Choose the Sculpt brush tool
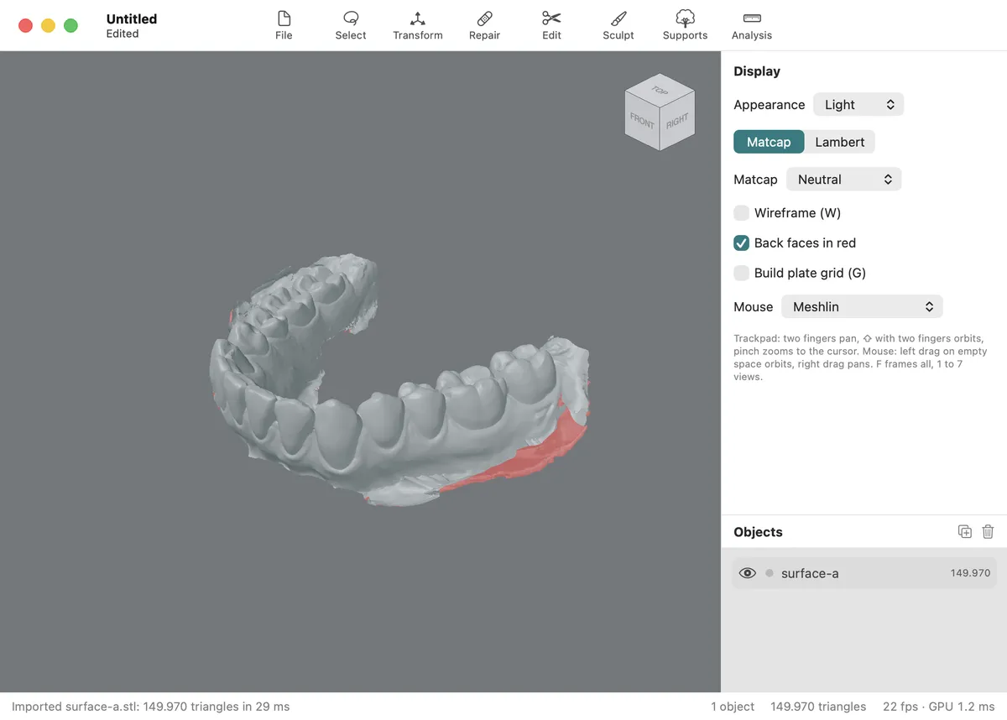1007x720 pixels. tap(618, 25)
